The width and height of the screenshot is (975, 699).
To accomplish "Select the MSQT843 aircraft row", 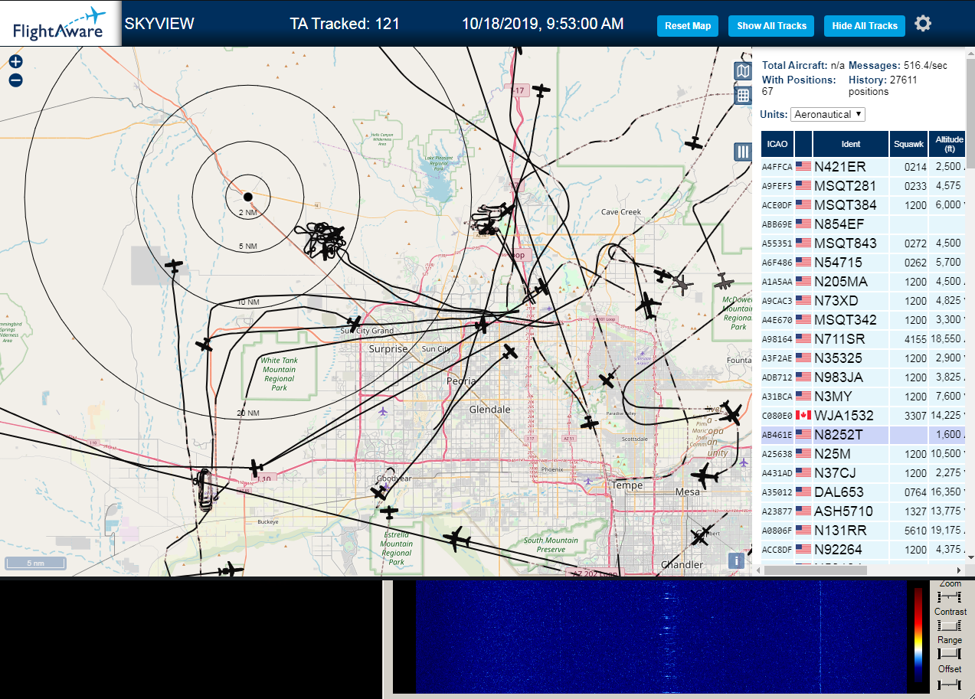I will pos(863,243).
